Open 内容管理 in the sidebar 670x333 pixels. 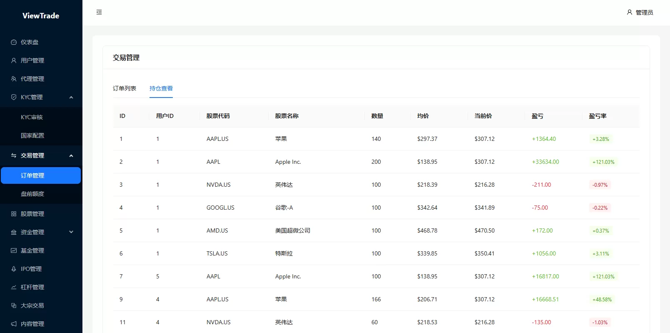[41, 324]
